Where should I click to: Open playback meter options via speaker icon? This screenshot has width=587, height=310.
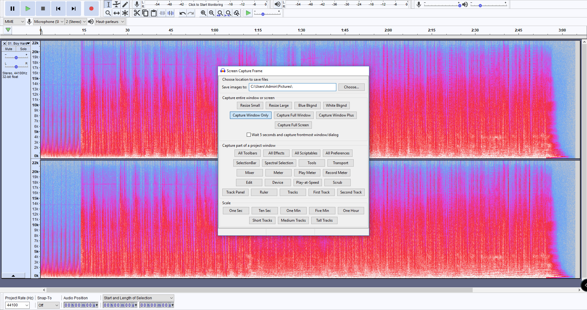[x=277, y=4]
